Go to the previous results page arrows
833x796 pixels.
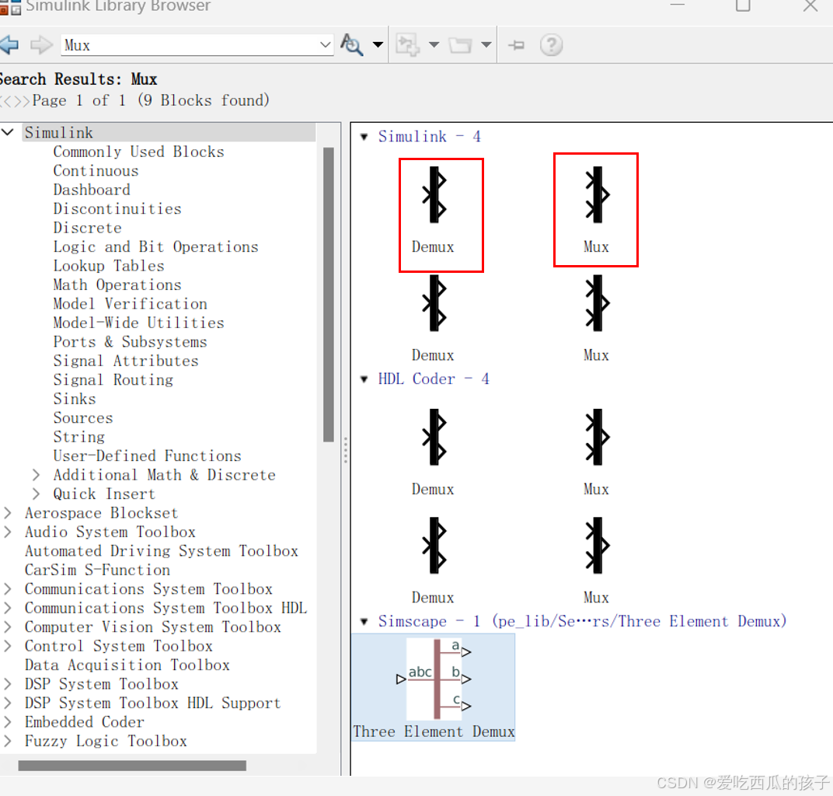click(6, 100)
